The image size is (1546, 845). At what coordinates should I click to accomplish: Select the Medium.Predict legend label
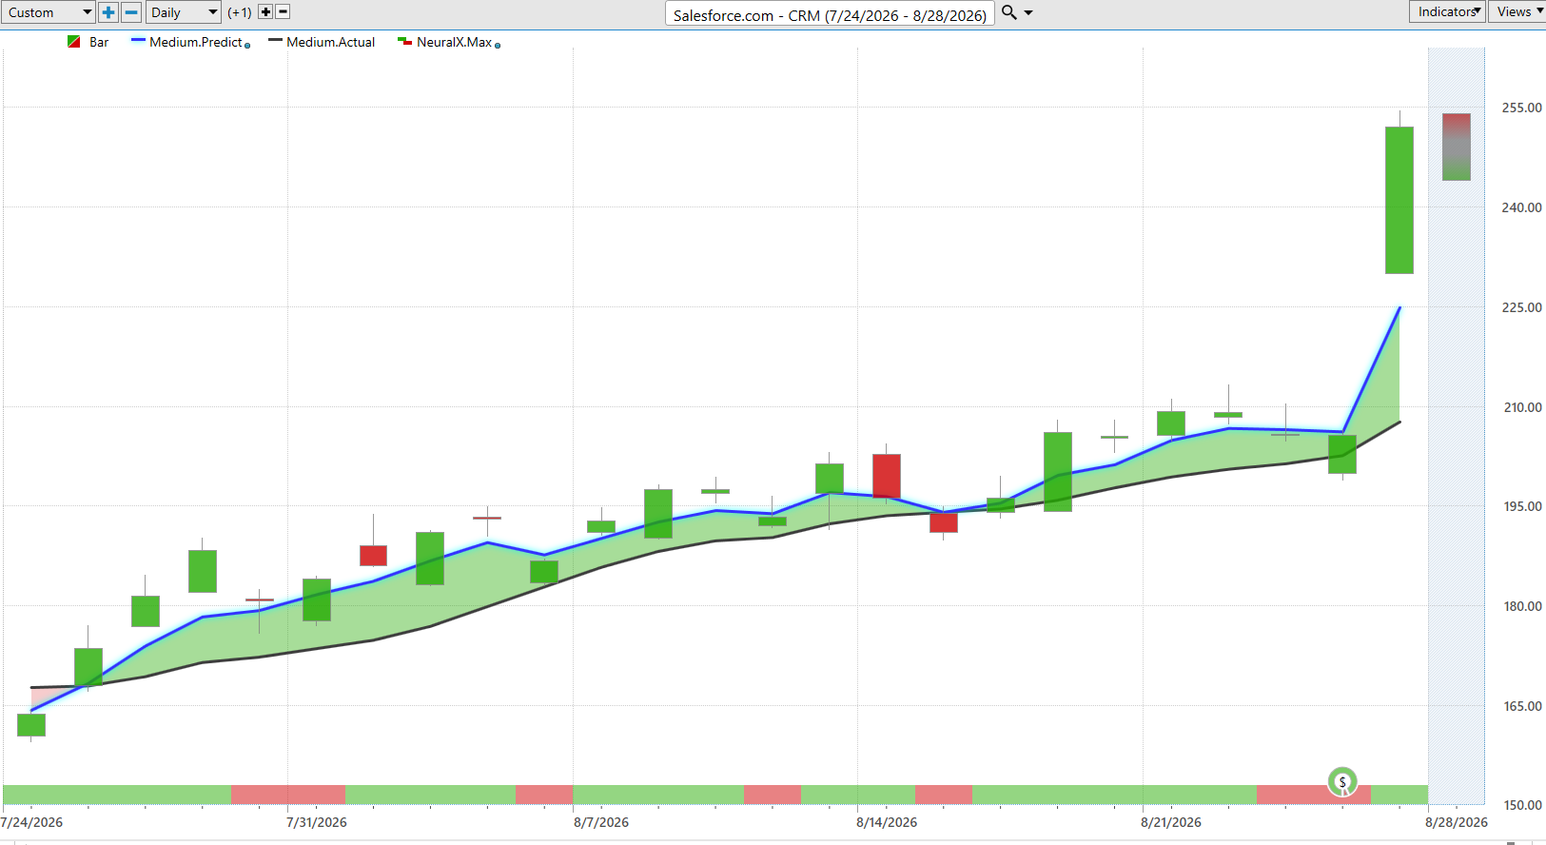click(x=196, y=42)
